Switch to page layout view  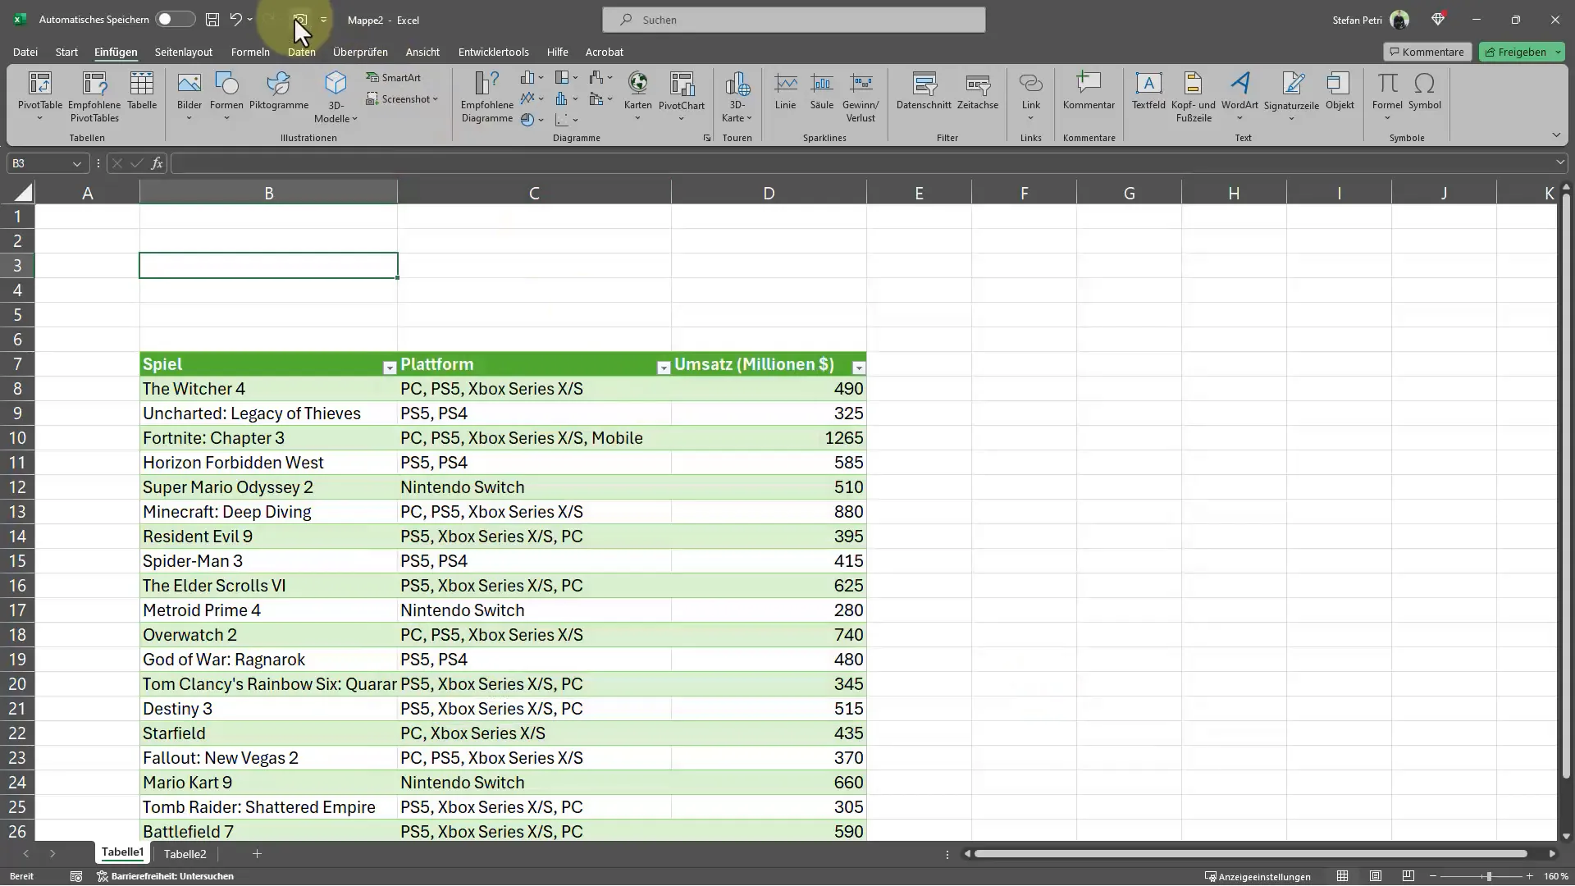pyautogui.click(x=1376, y=876)
